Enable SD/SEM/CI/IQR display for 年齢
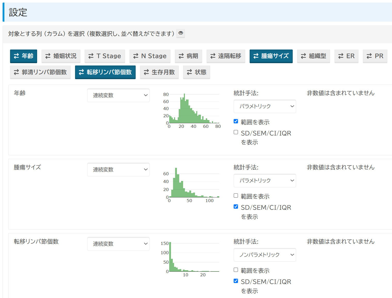 point(236,132)
